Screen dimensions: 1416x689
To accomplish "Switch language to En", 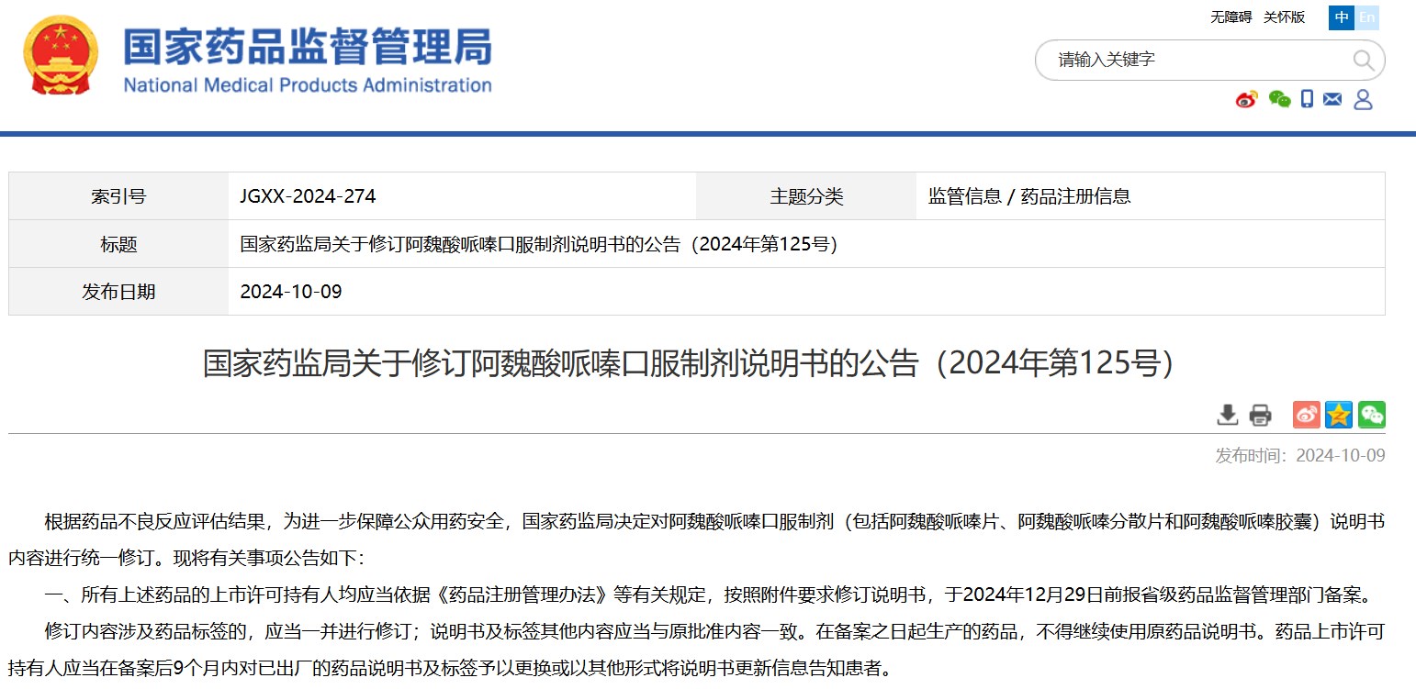I will (1366, 17).
